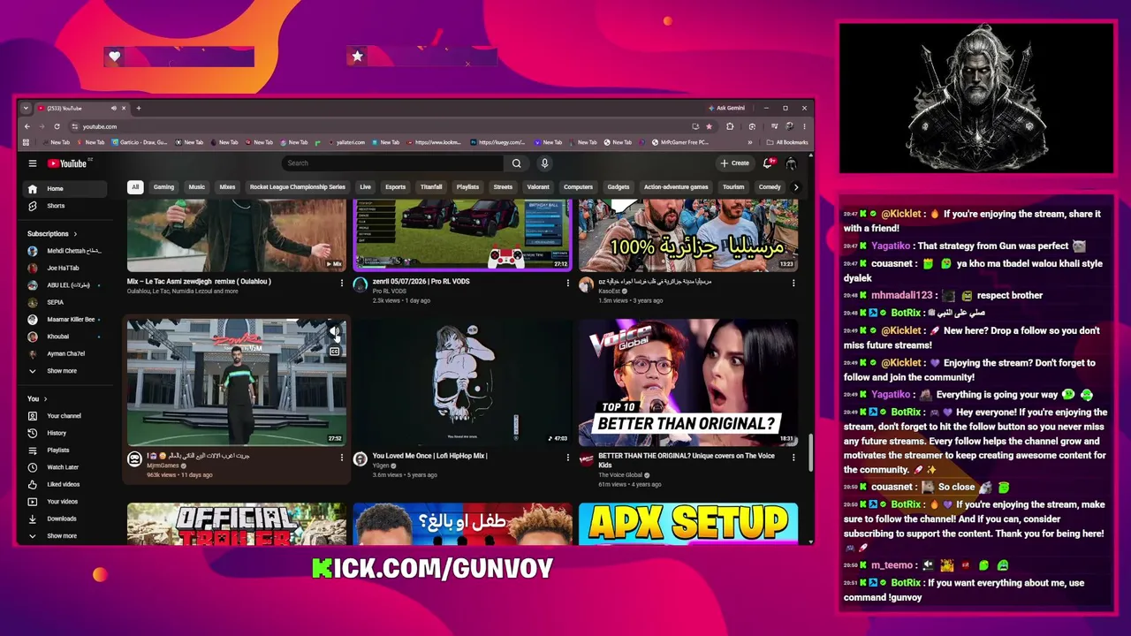Open options for zenrll Pro RL VODS video
The width and height of the screenshot is (1131, 636).
pos(567,283)
